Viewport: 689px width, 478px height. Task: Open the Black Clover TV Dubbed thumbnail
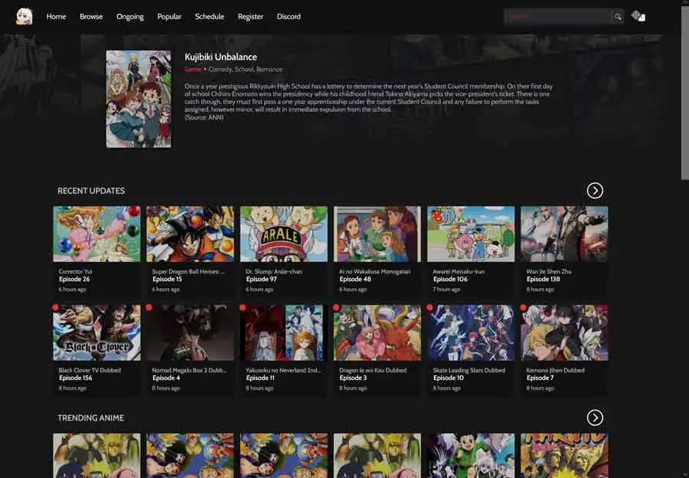96,333
